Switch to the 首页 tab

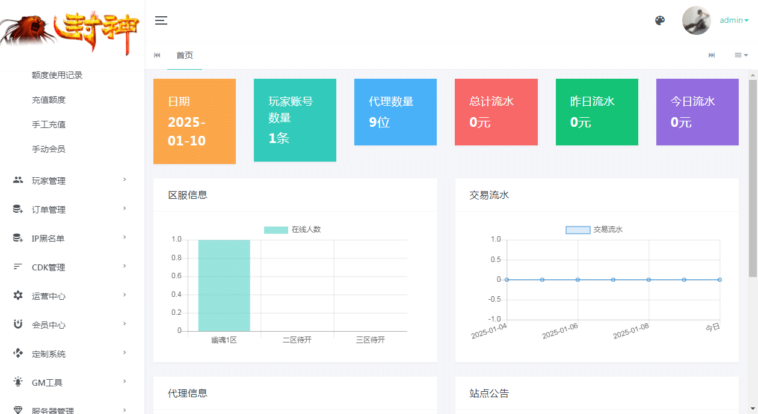point(185,55)
